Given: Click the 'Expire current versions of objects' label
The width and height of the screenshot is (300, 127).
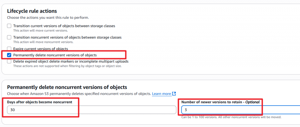Looking at the screenshot, I should [x=40, y=49].
